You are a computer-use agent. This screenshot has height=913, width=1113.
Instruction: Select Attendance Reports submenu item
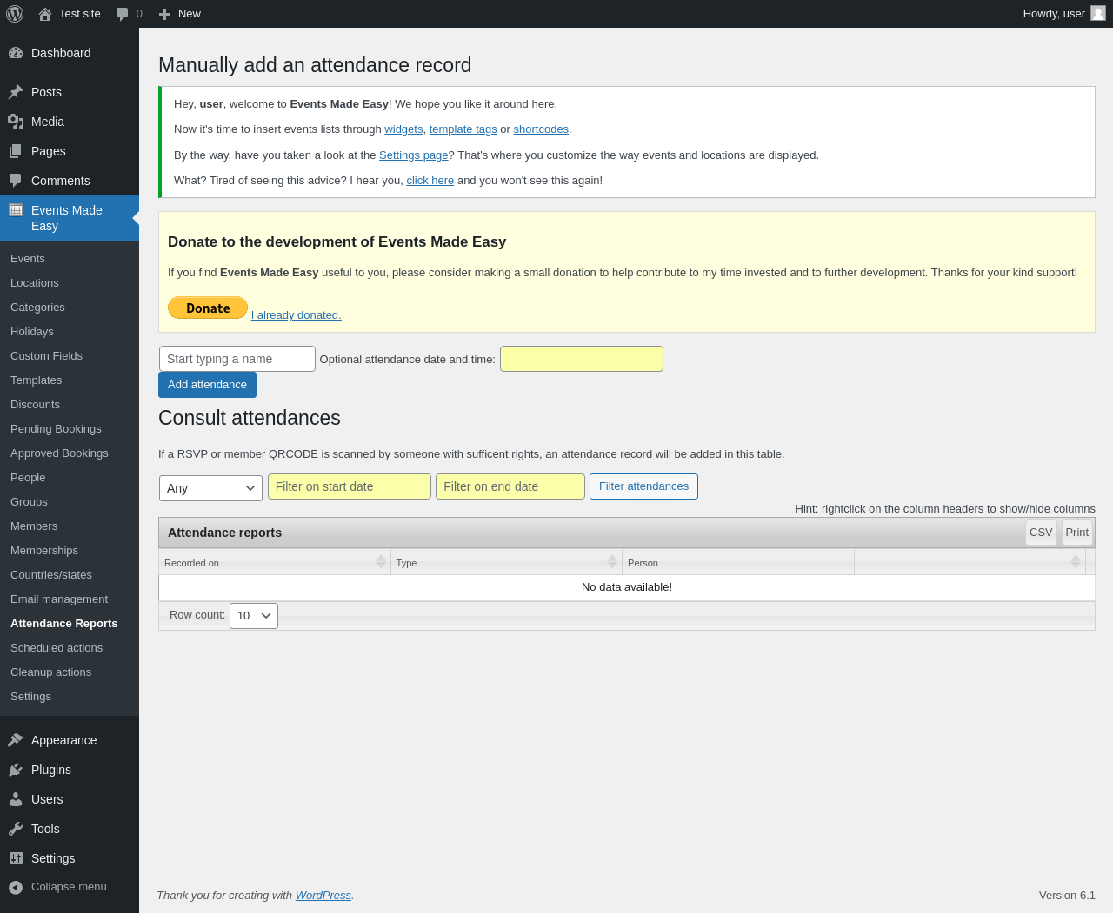tap(63, 624)
